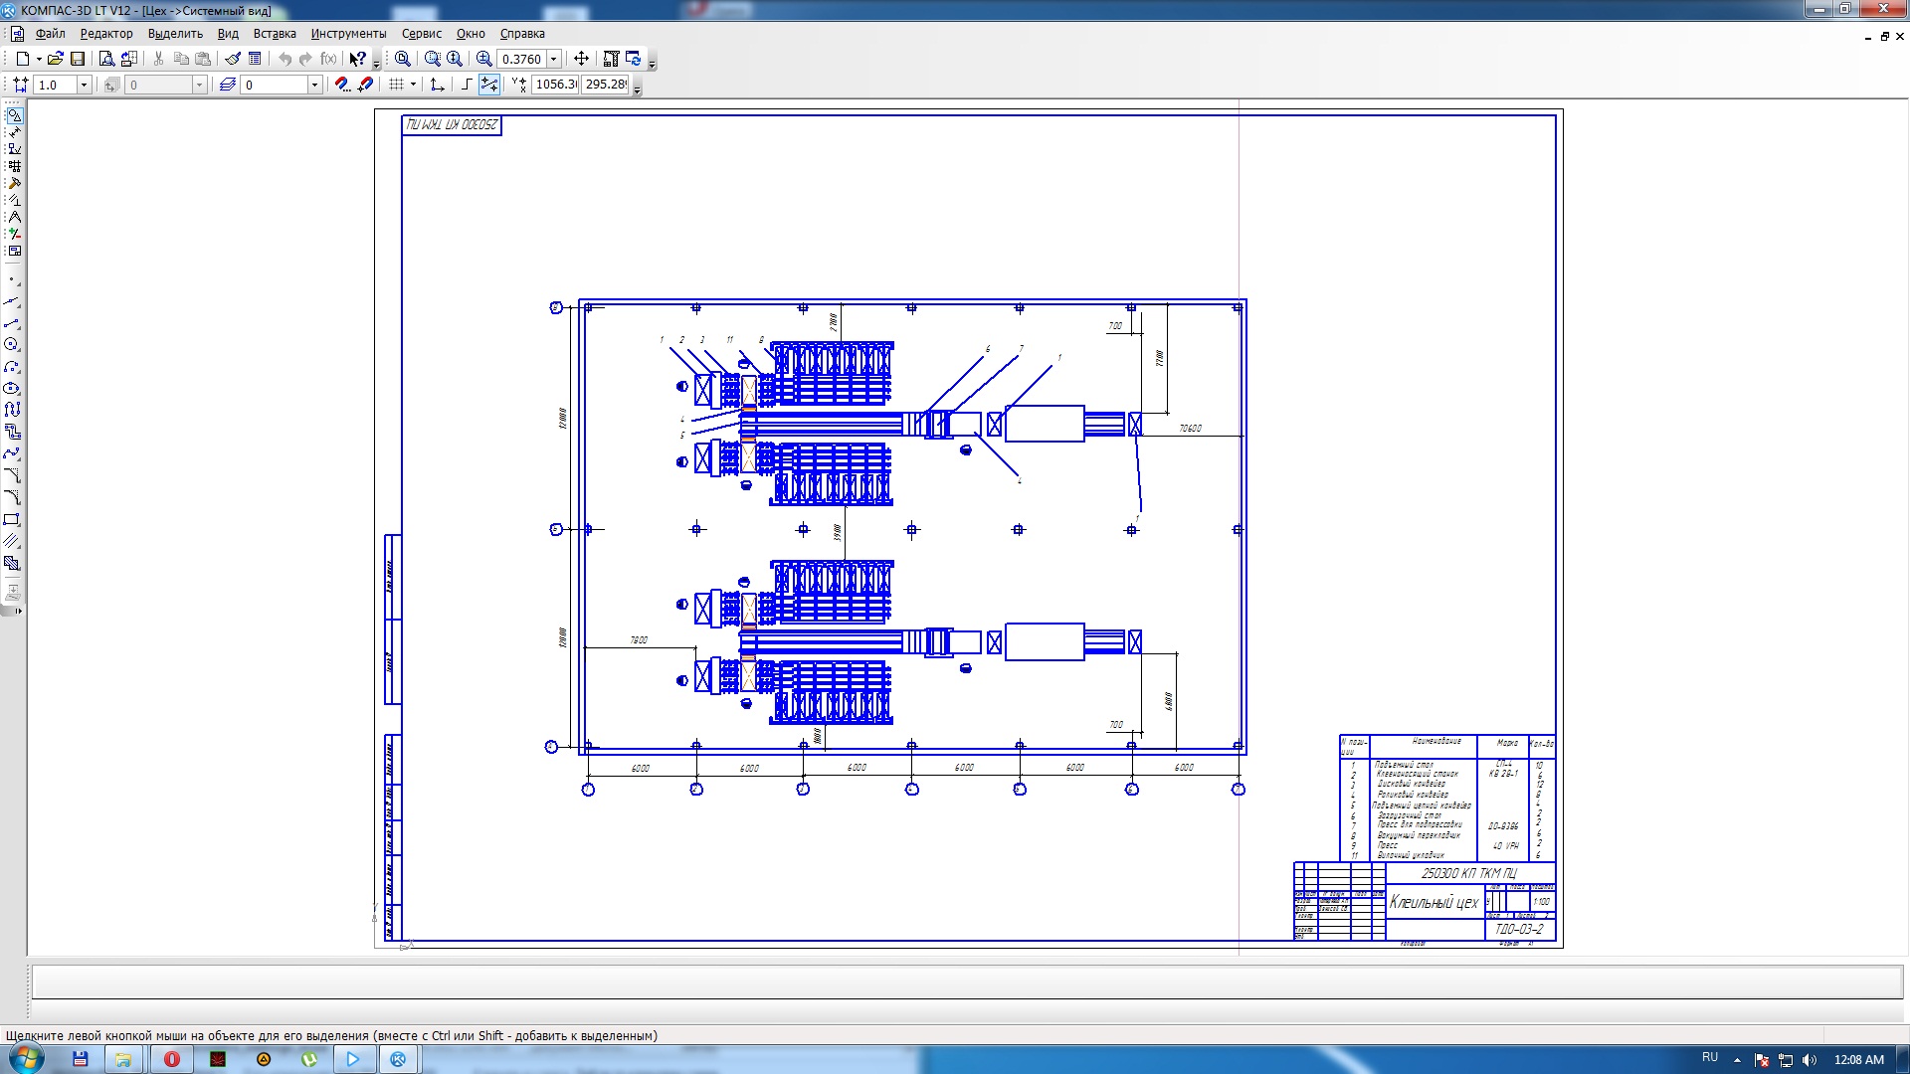Create a new document
The image size is (1910, 1074).
coord(22,59)
